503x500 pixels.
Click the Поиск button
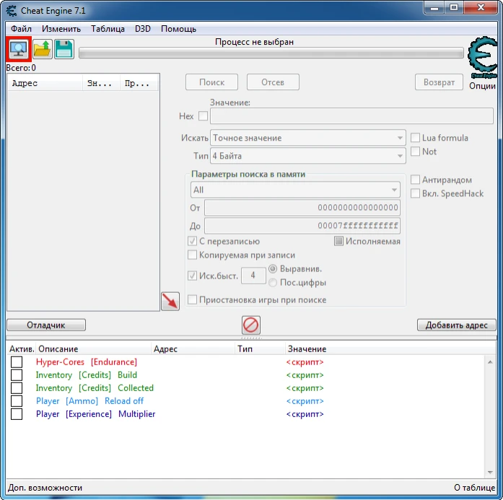click(211, 82)
